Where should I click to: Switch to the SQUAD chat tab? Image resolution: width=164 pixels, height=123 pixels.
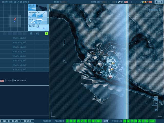pos(27,121)
